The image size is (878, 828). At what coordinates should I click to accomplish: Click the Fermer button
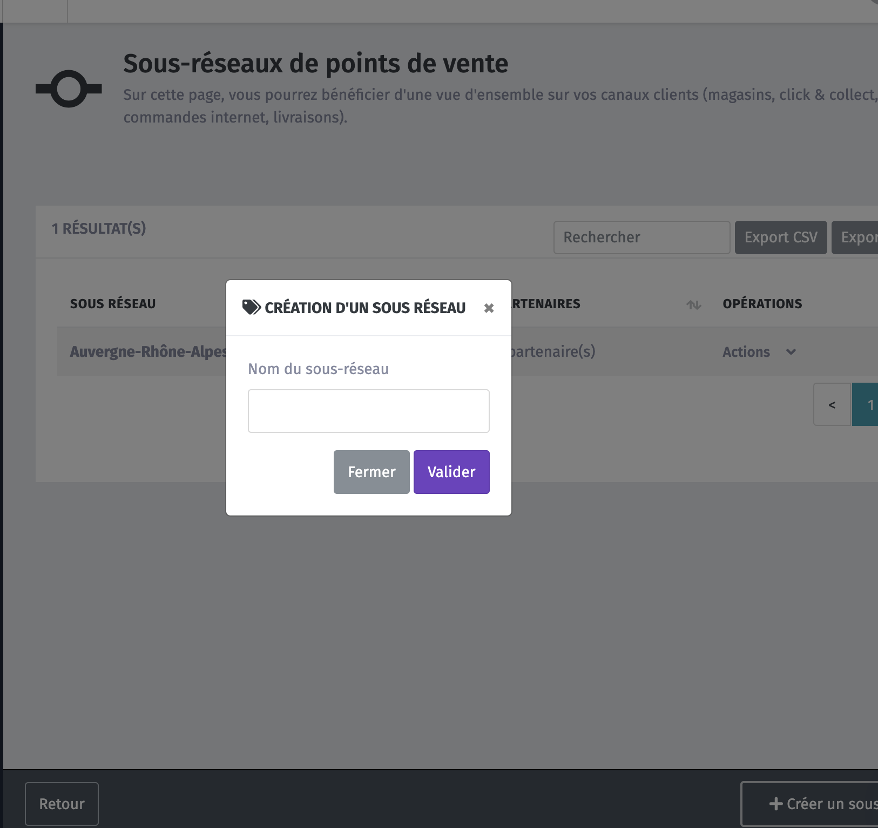pyautogui.click(x=372, y=472)
